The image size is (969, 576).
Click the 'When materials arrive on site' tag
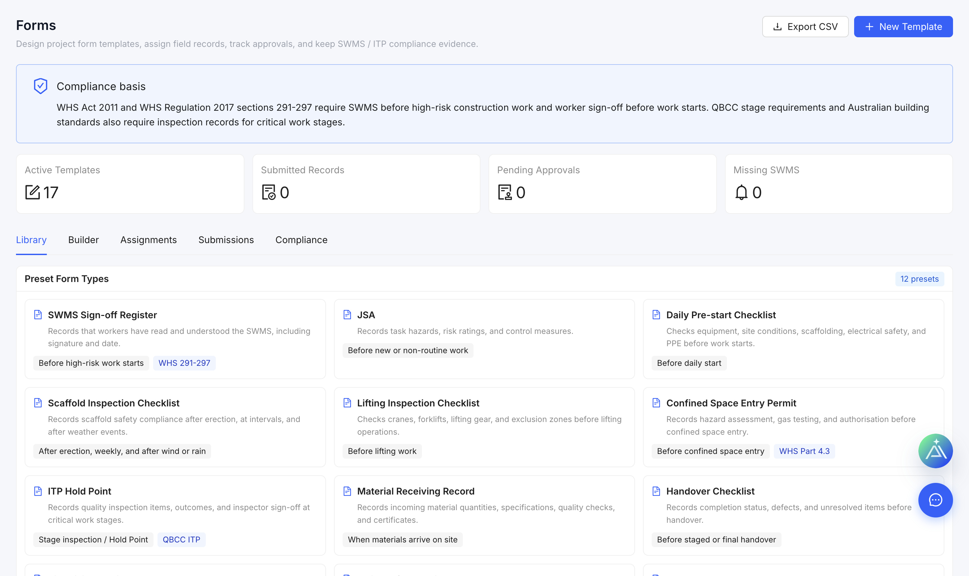403,539
